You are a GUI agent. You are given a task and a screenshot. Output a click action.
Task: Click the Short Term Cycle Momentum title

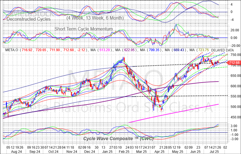coord(84,29)
